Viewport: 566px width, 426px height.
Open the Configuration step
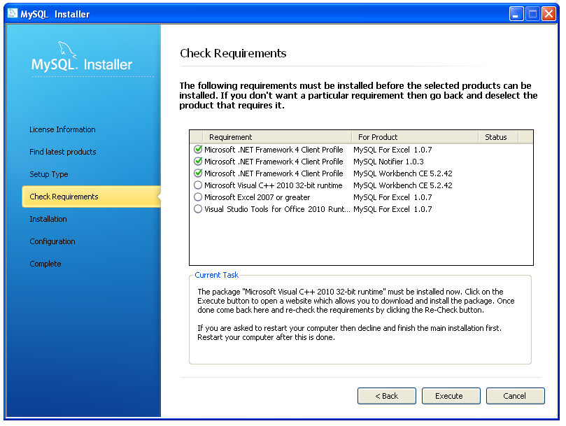point(52,241)
